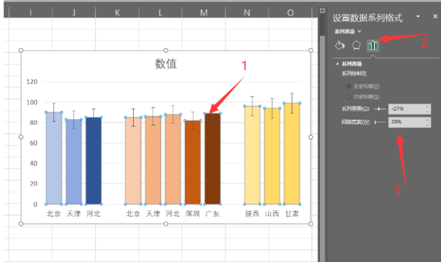Select column header I
The image size is (441, 262).
[x=31, y=12]
